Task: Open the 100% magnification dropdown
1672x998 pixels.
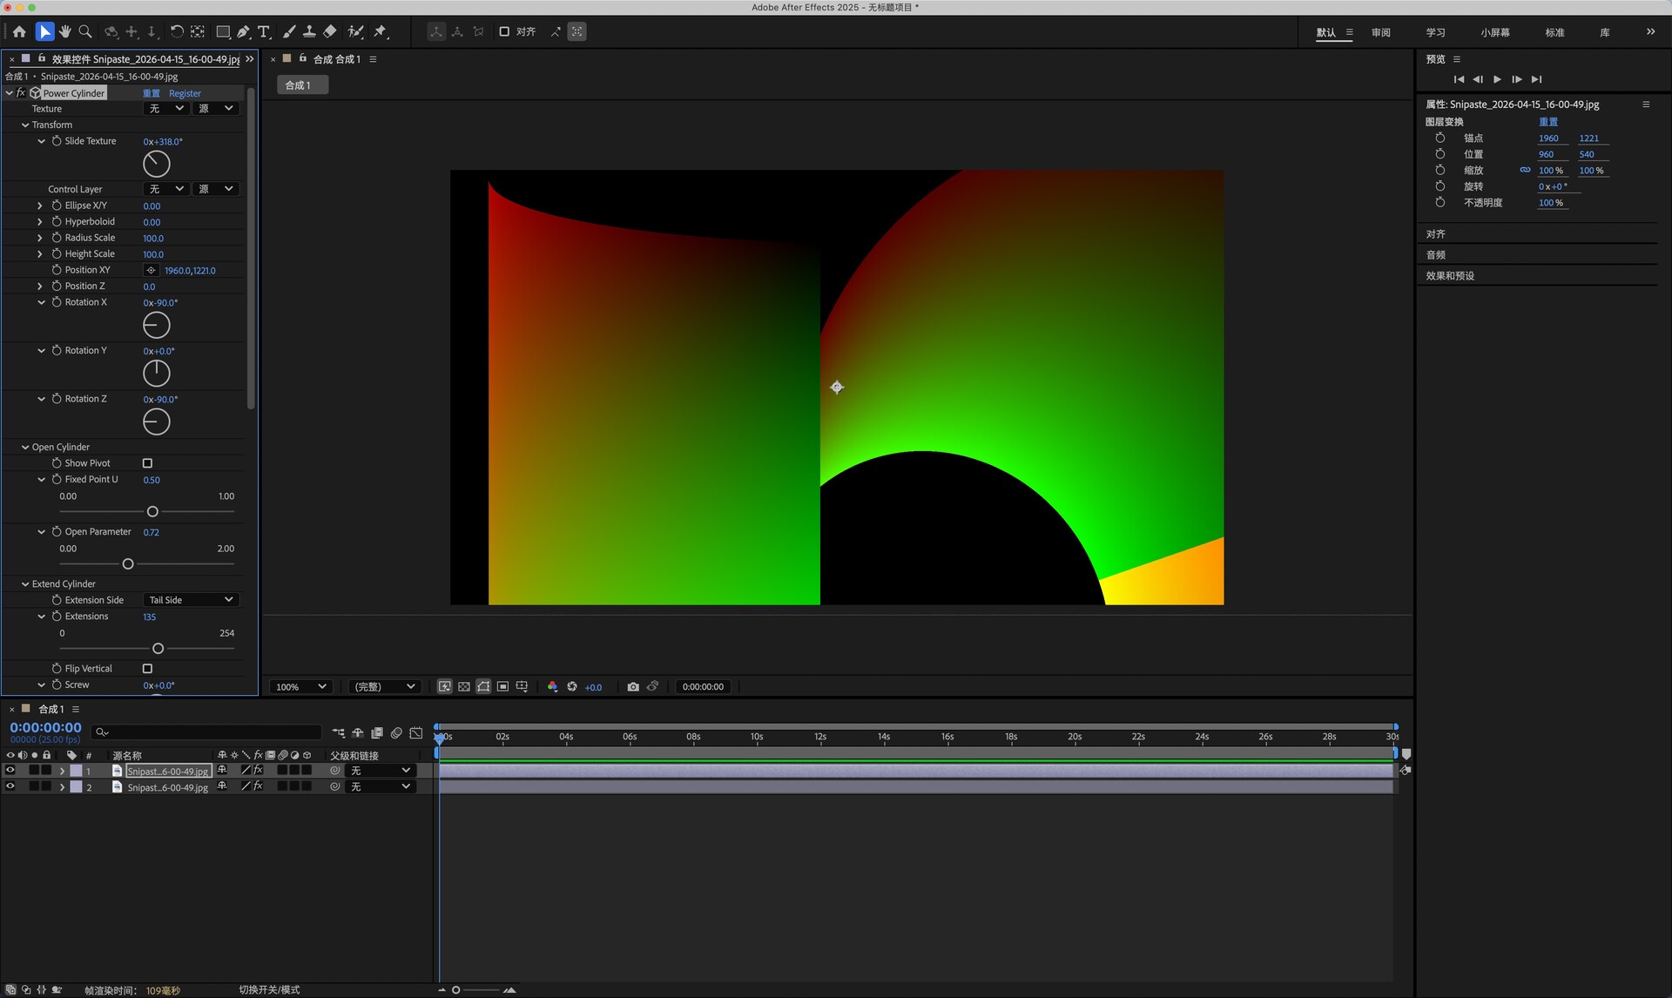Action: (301, 686)
